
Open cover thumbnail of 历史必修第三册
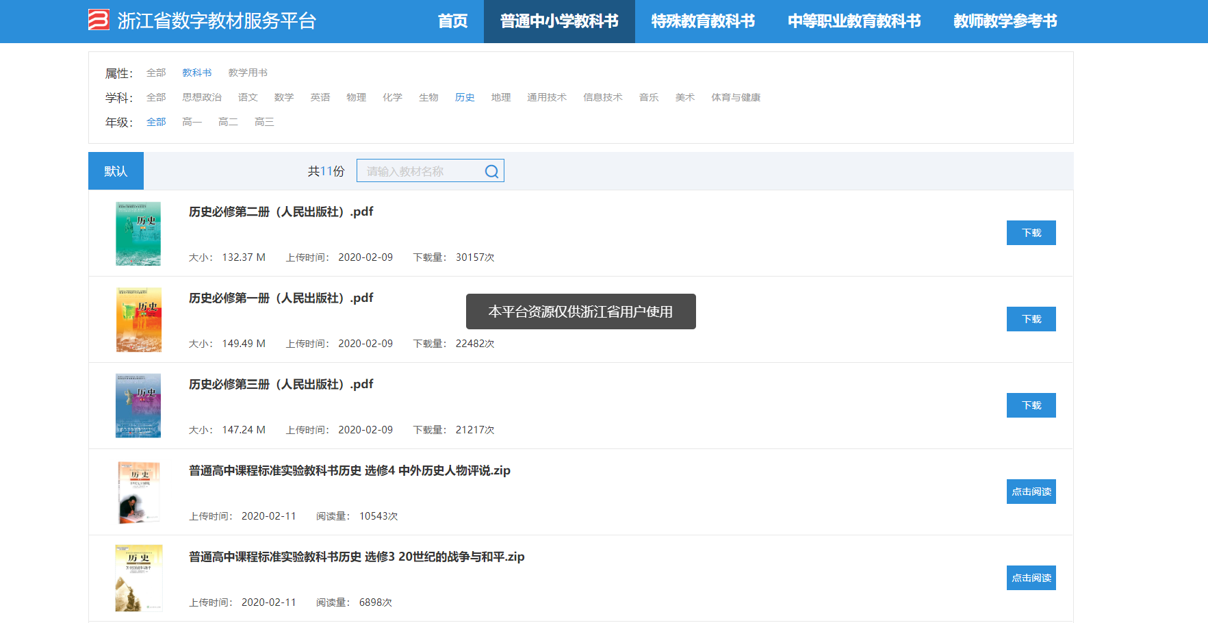click(138, 406)
